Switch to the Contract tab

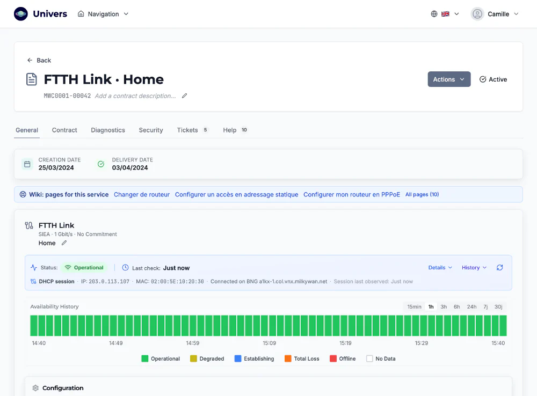[64, 130]
